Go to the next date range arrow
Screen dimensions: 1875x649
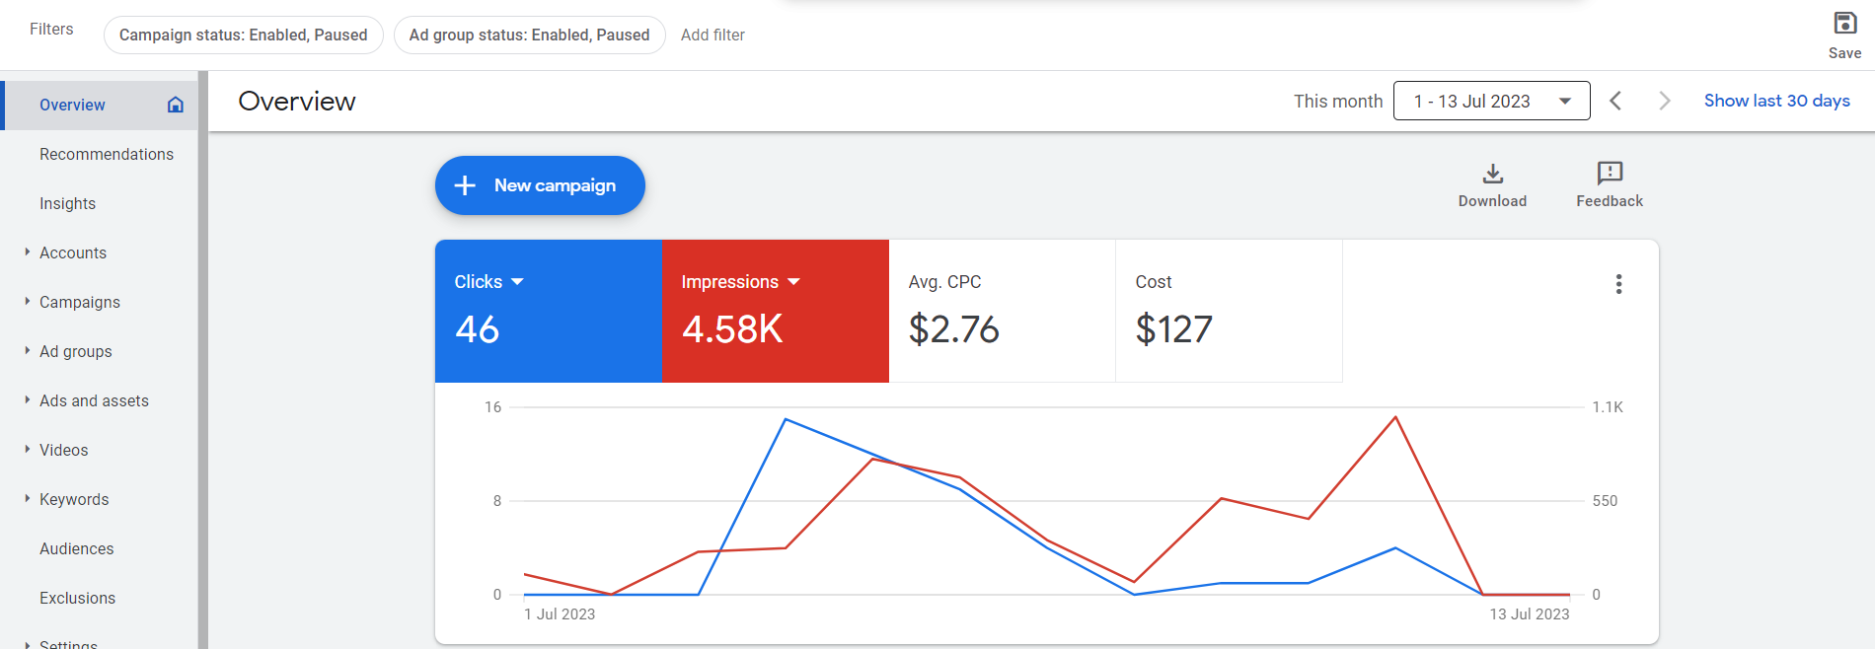pos(1665,101)
